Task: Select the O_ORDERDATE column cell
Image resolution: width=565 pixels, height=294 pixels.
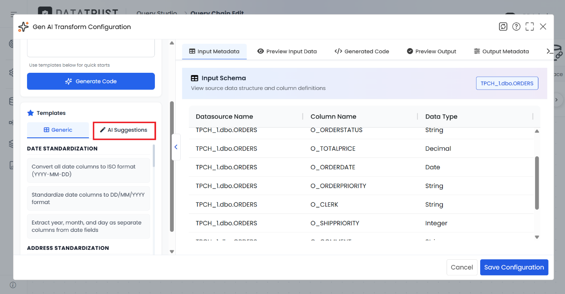Action: [x=333, y=167]
